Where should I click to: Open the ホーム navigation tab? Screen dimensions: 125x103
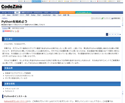coord(4,13)
